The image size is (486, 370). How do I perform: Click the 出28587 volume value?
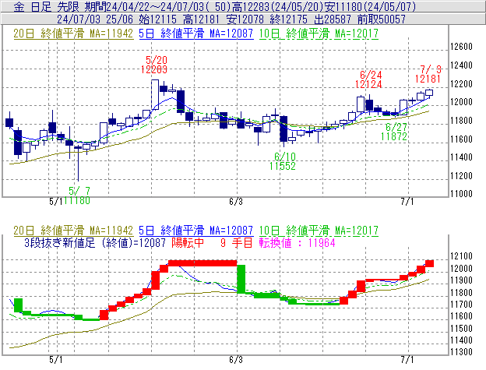333,19
